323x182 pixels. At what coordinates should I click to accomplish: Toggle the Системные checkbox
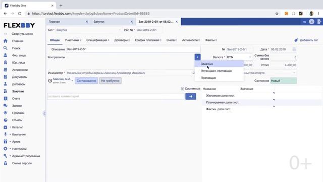[182, 88]
